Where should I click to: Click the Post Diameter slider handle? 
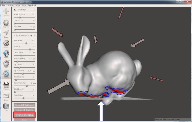(x=17, y=61)
